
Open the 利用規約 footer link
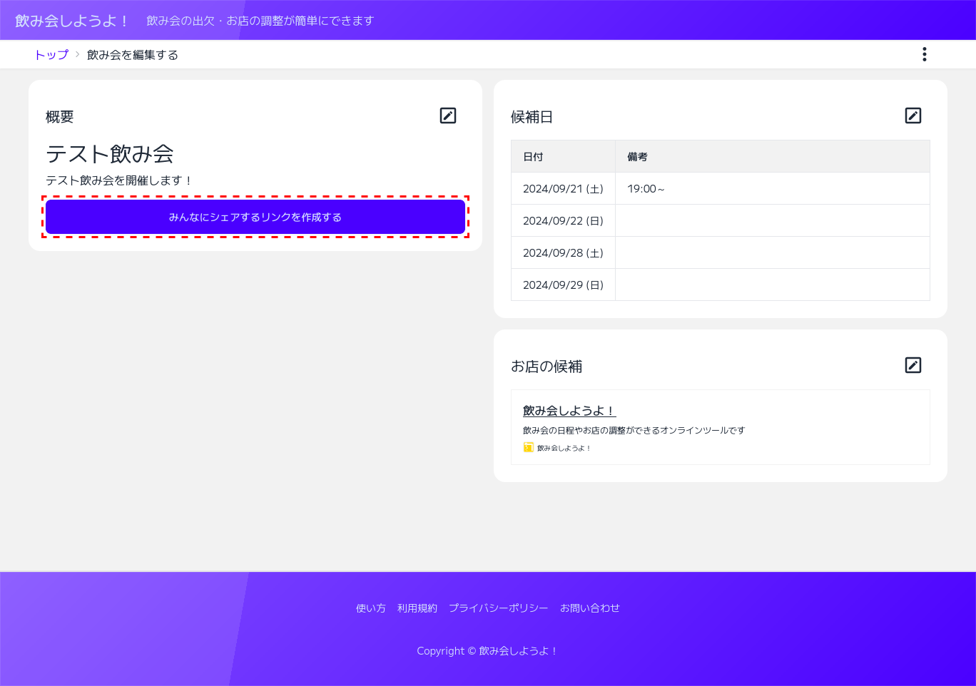417,608
